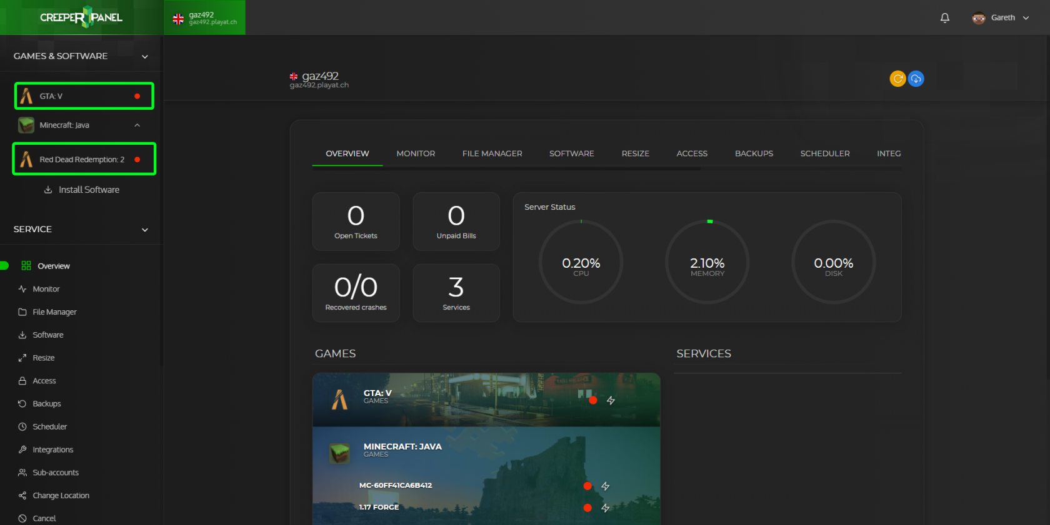Open the Backups tab
Viewport: 1050px width, 525px height.
point(754,154)
